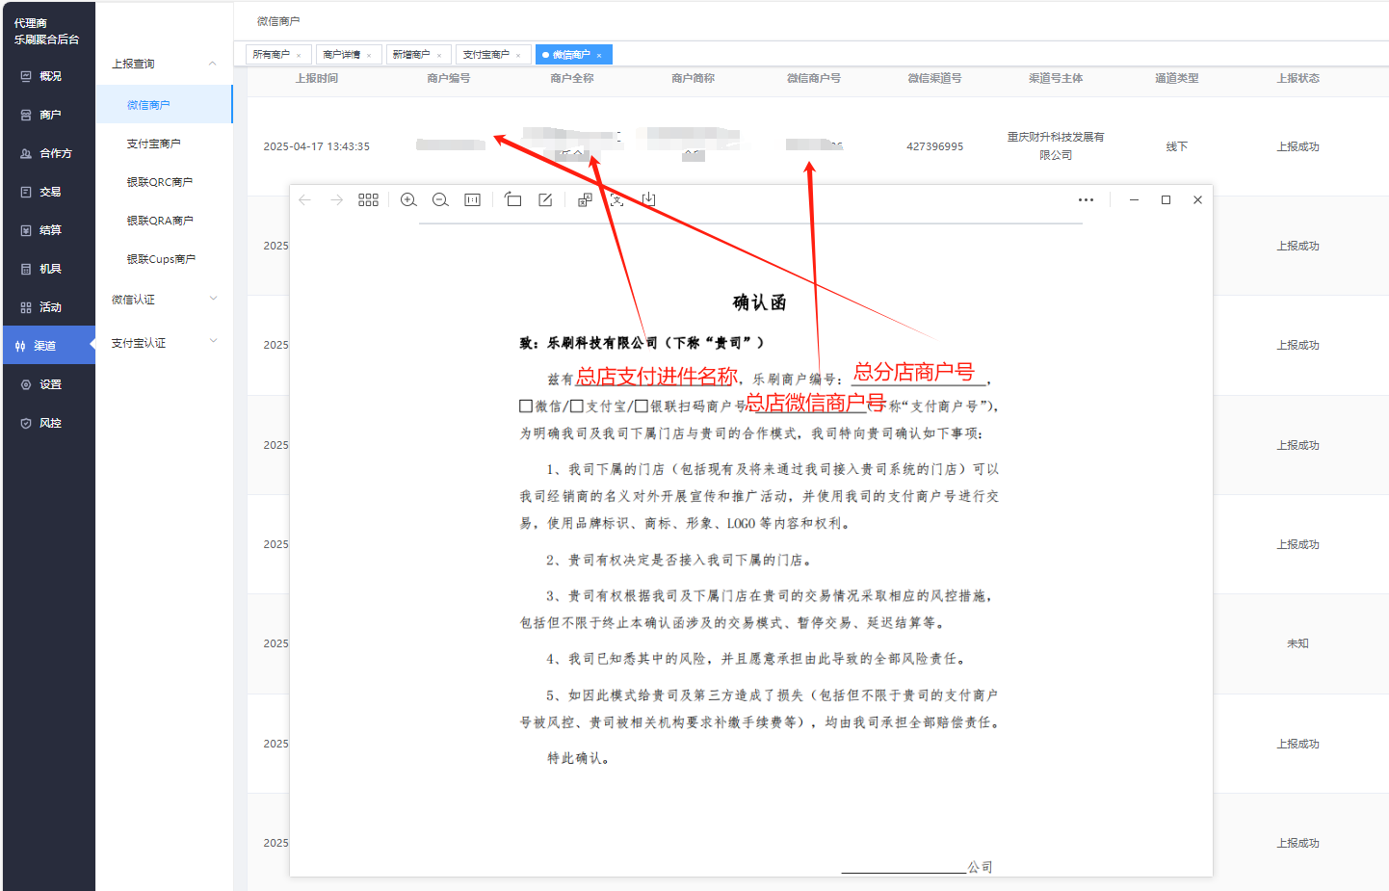Image resolution: width=1389 pixels, height=891 pixels.
Task: Click the 上报状态 column header
Action: pyautogui.click(x=1298, y=78)
